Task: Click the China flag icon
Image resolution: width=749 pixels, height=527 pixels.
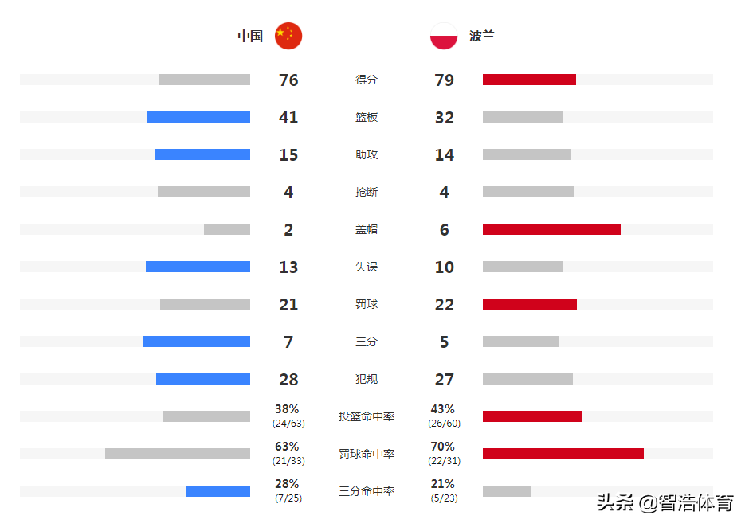Action: (288, 36)
